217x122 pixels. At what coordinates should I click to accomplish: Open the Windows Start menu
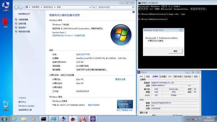tap(4, 119)
